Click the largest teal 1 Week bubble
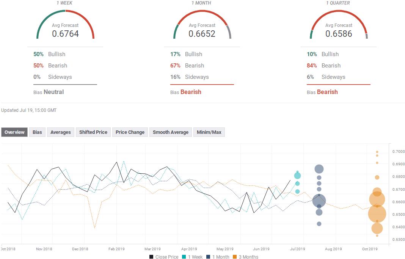Image resolution: width=405 pixels, height=259 pixels. pos(297,176)
